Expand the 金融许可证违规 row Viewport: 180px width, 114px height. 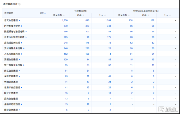[x=22, y=104]
